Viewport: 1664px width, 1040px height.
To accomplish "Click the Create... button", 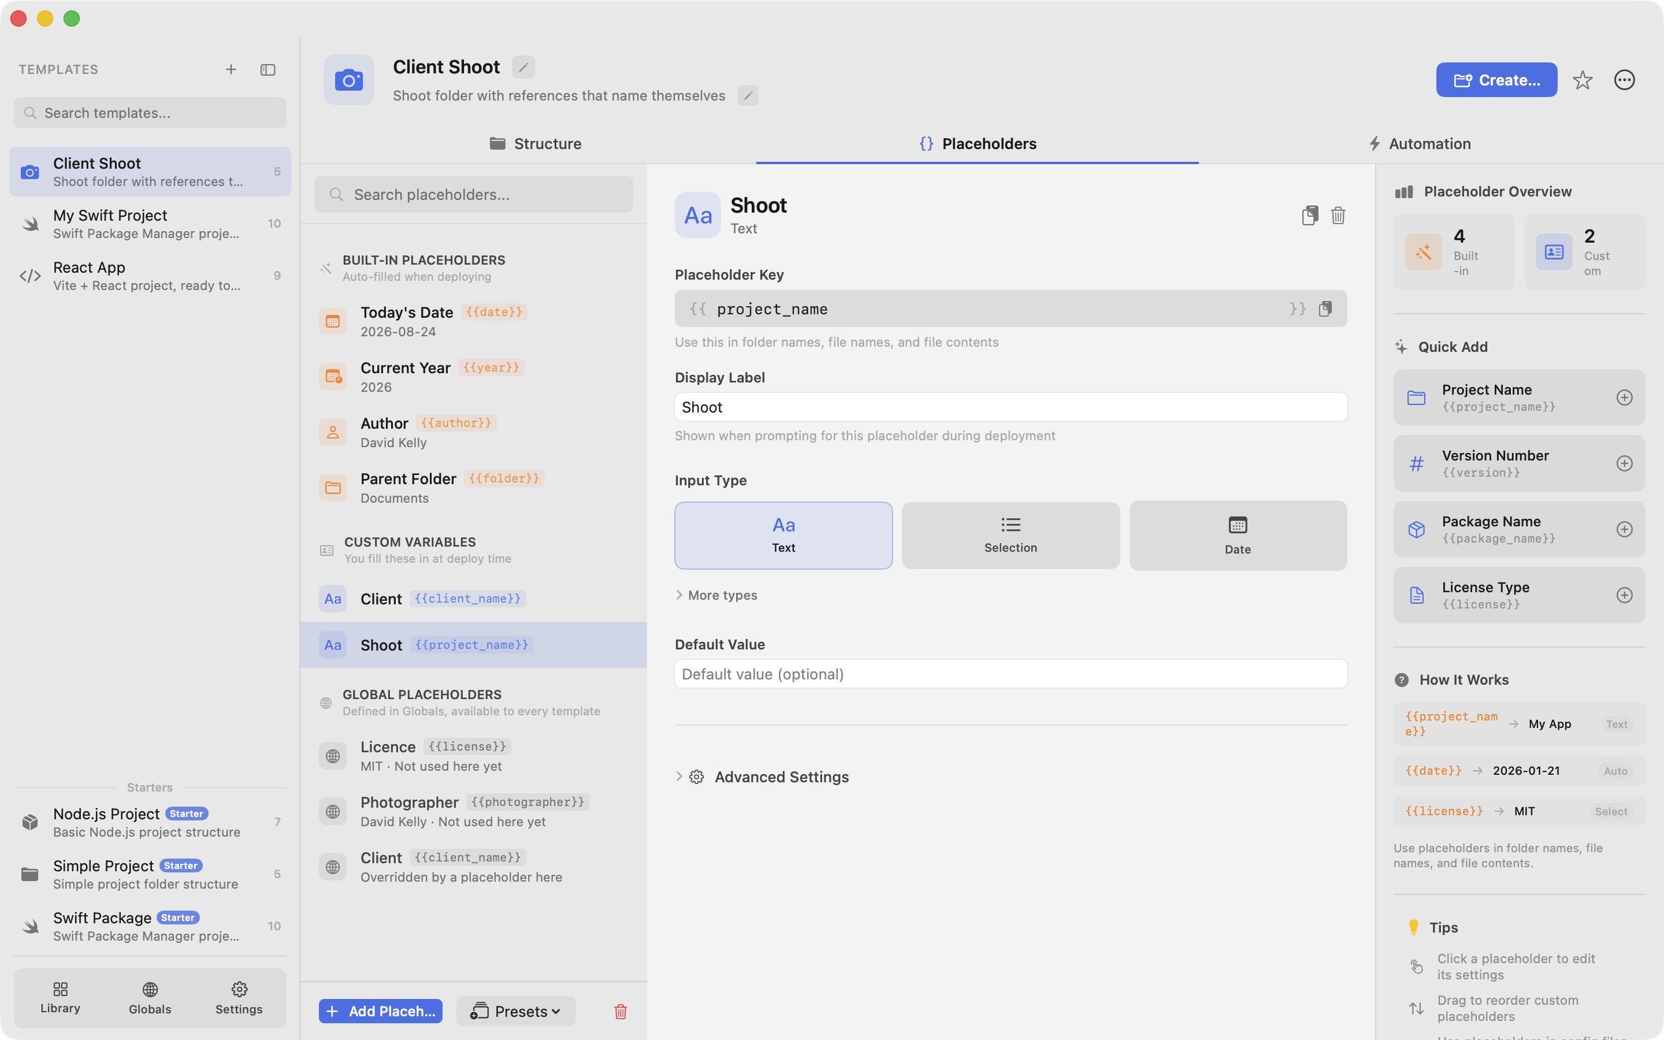I will click(1496, 80).
